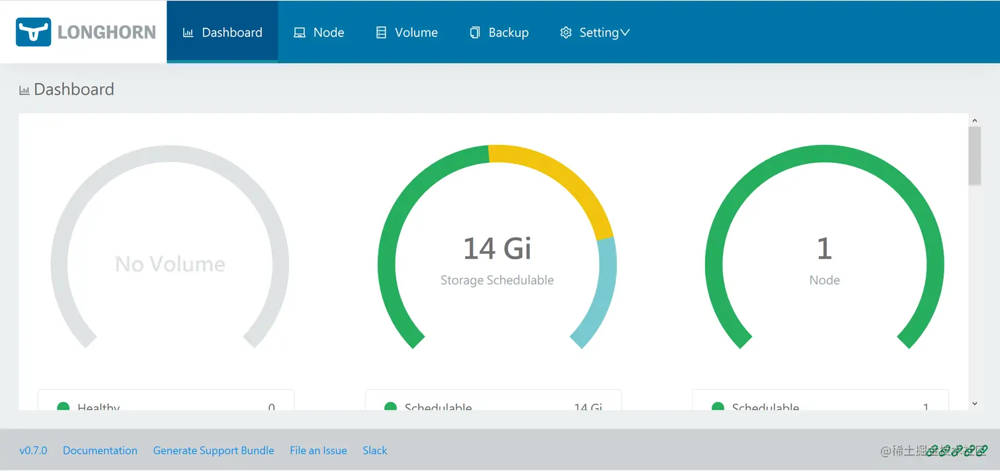
Task: Click the scrollbar down arrow
Action: click(975, 403)
